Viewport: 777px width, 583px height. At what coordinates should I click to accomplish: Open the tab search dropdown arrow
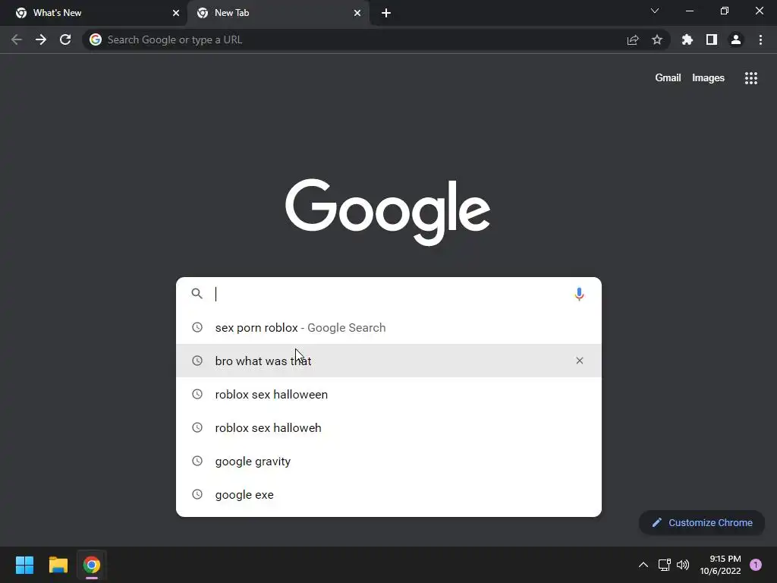pos(655,11)
